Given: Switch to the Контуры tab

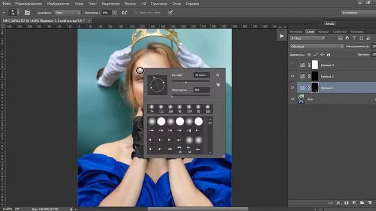Looking at the screenshot, I should 357,32.
